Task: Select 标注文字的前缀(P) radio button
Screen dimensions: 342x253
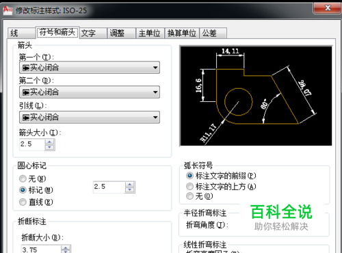Action: click(221, 176)
